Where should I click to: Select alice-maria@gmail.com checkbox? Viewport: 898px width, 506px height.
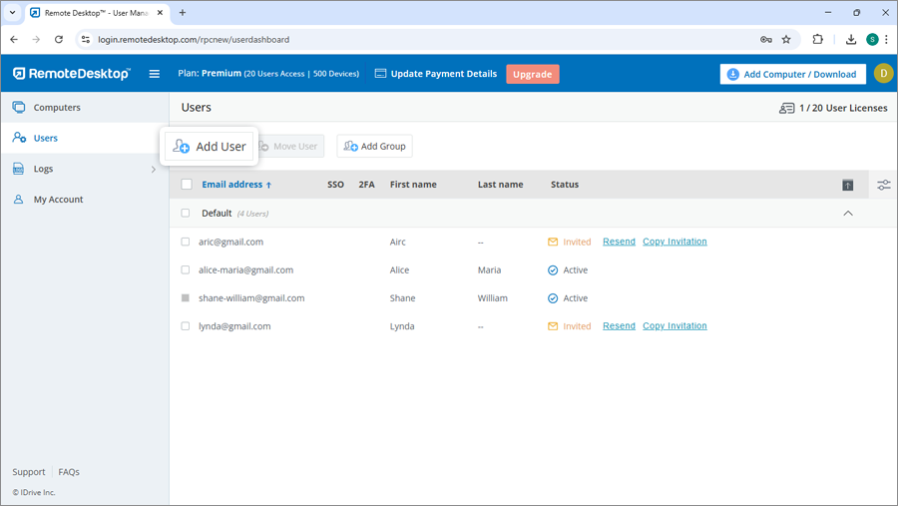186,269
